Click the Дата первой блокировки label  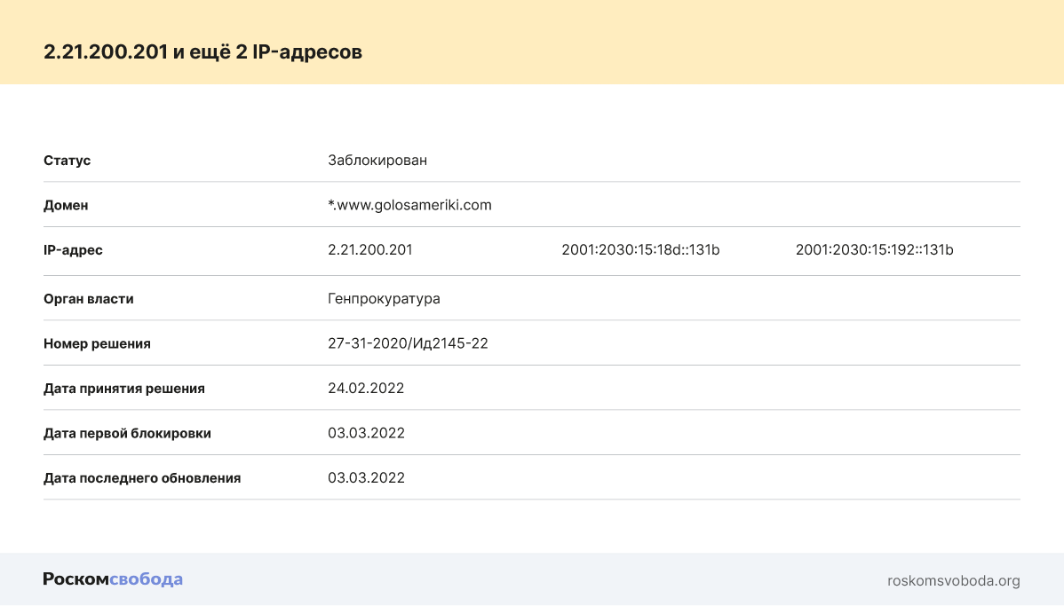(127, 433)
